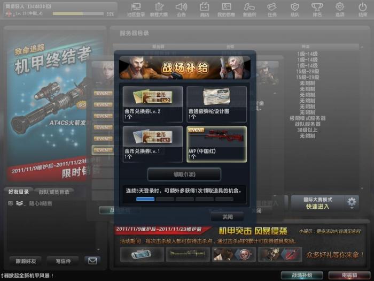Switch to 战队成员目录 clan members tab
This screenshot has width=374, height=281.
(x=54, y=192)
